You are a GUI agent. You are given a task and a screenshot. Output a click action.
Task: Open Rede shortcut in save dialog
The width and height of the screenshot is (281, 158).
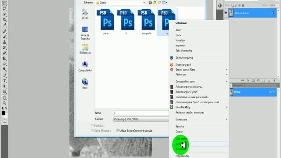85,84
